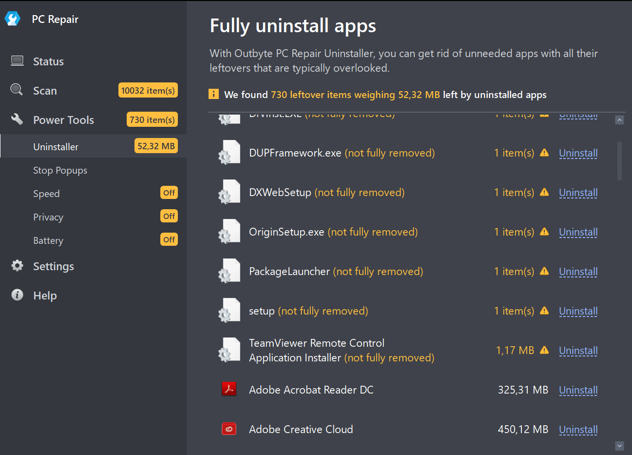Uninstall DXWebSetup leftovers
Image resolution: width=632 pixels, height=455 pixels.
coord(578,193)
